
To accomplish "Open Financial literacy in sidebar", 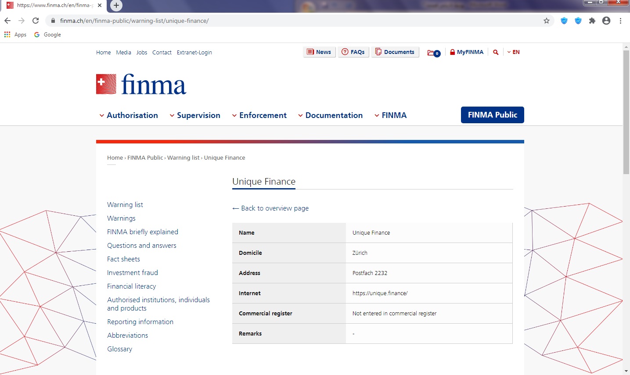I will coord(132,286).
